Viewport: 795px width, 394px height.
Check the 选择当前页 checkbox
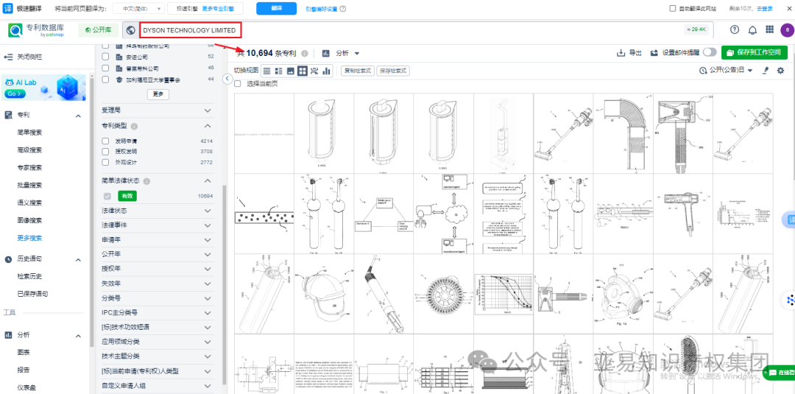pos(238,84)
